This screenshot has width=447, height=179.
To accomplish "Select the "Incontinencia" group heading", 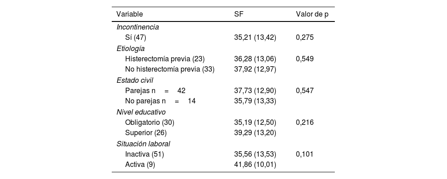I will 138,27.
